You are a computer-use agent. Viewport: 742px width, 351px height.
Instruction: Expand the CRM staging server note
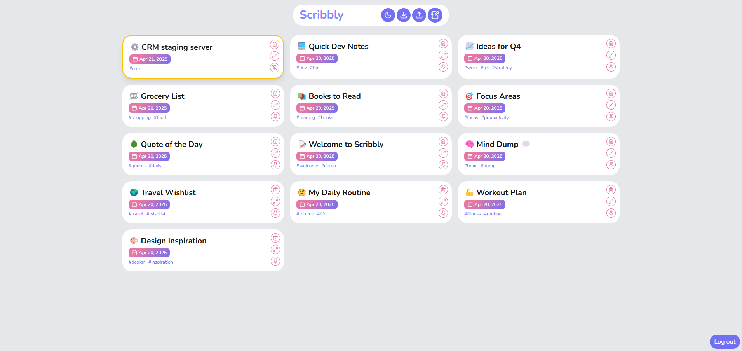click(275, 56)
